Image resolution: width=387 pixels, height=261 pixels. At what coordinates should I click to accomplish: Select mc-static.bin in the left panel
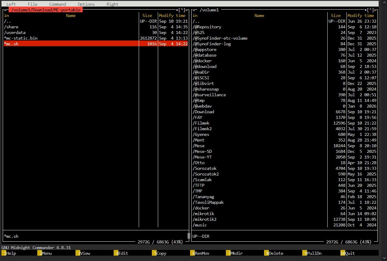click(96, 38)
